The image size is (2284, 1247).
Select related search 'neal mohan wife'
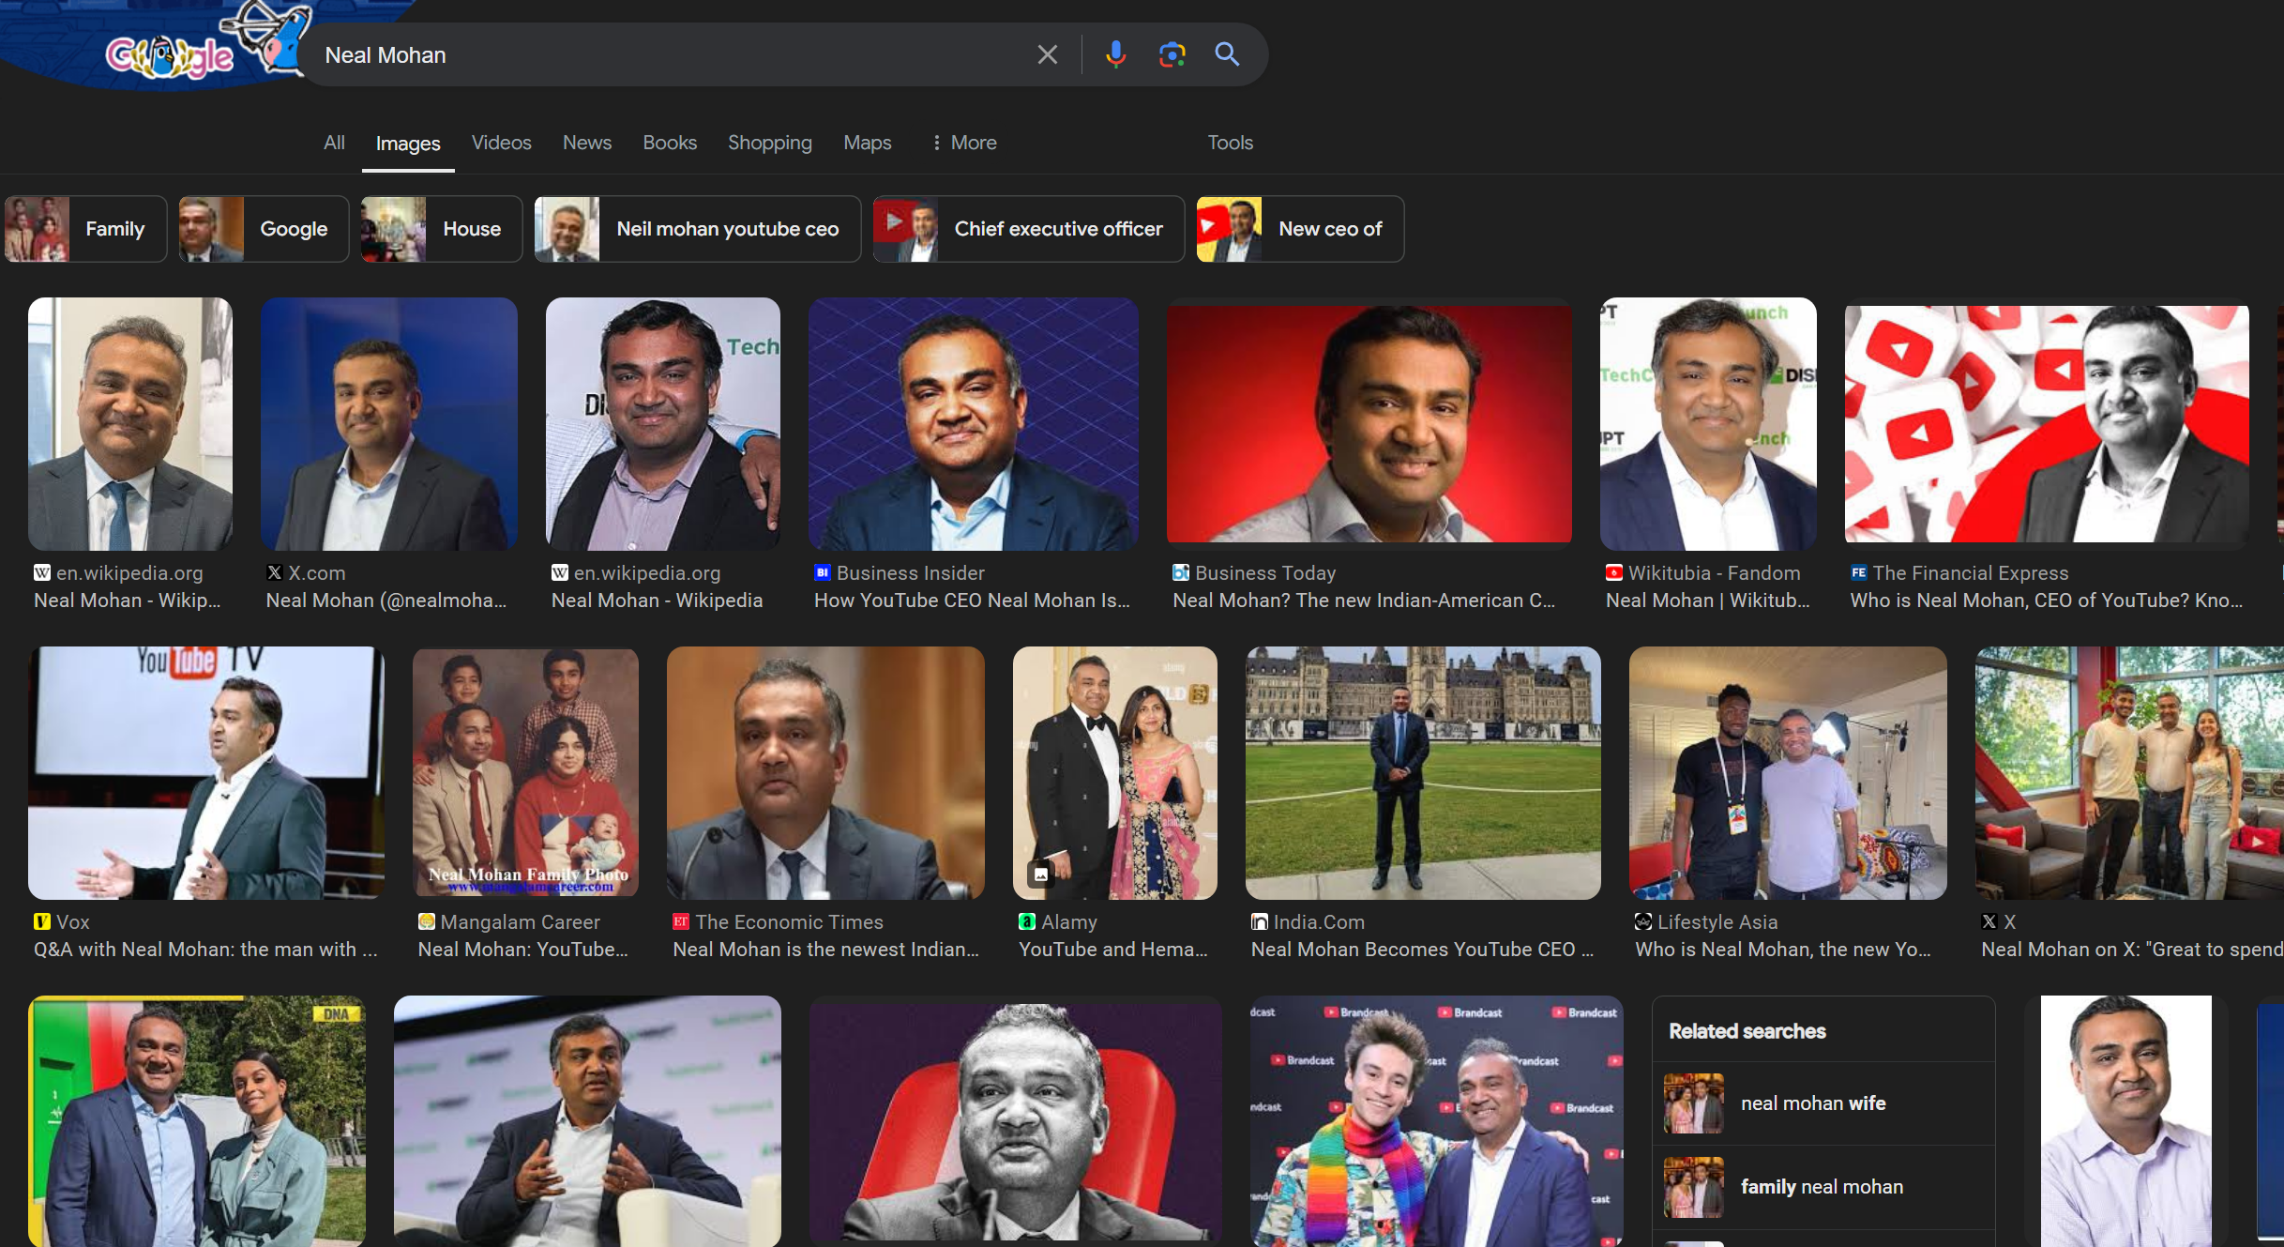[x=1823, y=1103]
